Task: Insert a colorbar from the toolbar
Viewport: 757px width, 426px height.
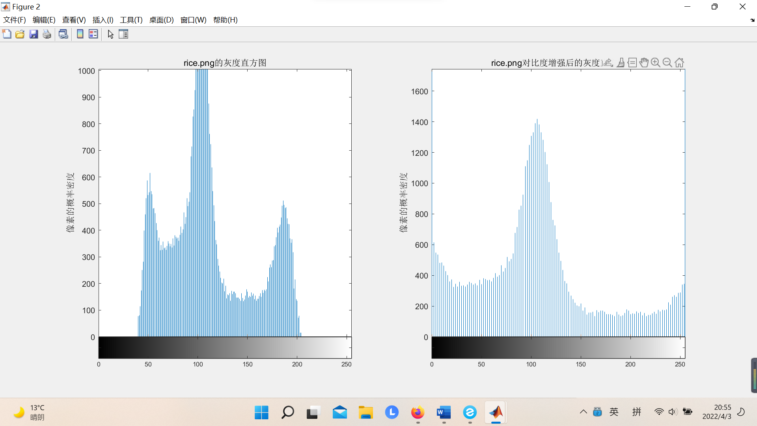Action: click(x=80, y=34)
